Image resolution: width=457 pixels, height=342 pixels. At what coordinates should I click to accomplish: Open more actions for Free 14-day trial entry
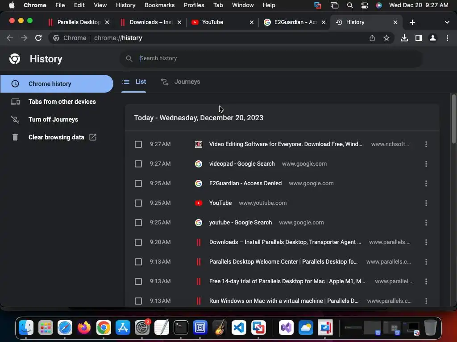[x=426, y=281]
